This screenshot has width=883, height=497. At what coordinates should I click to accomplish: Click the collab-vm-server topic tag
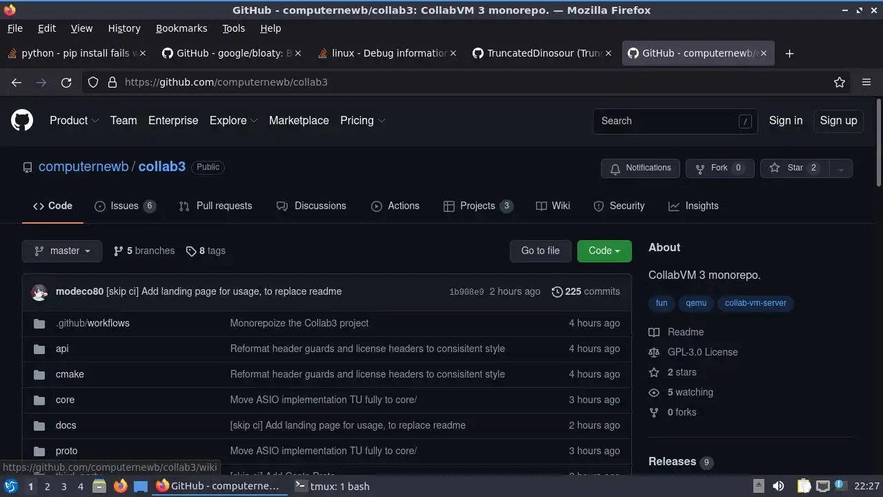pyautogui.click(x=755, y=303)
